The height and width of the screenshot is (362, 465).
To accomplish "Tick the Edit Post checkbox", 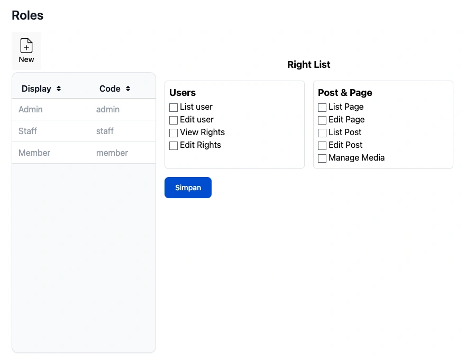I will coord(322,146).
